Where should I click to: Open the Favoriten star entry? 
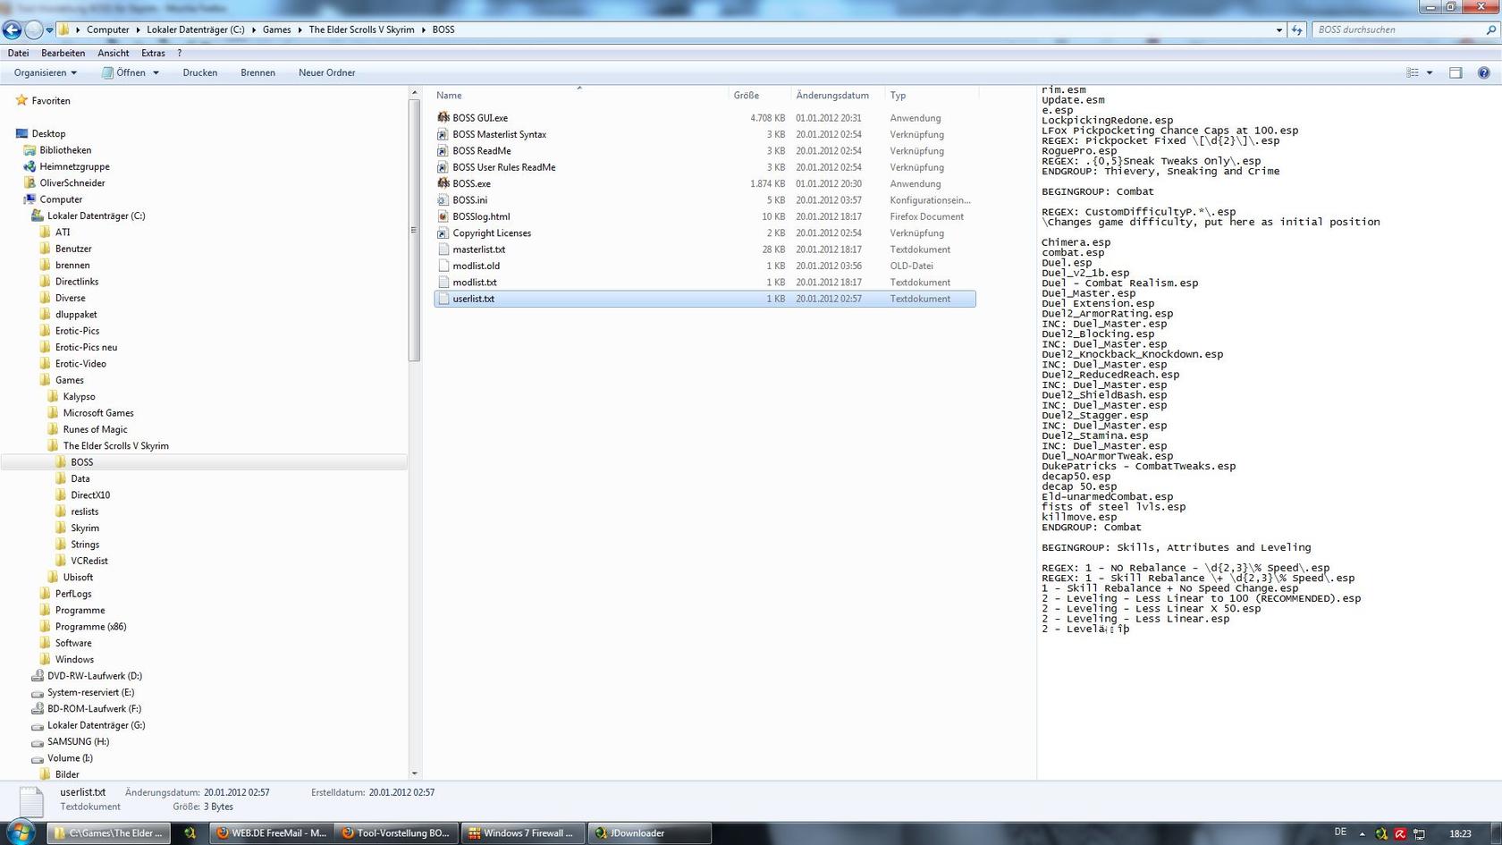point(50,101)
